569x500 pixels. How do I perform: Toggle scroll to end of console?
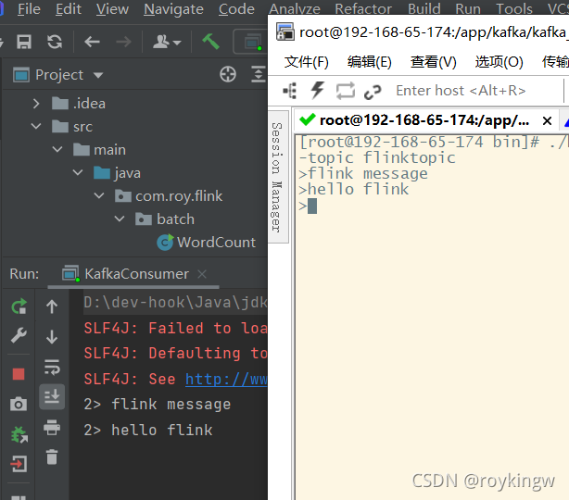(x=52, y=396)
